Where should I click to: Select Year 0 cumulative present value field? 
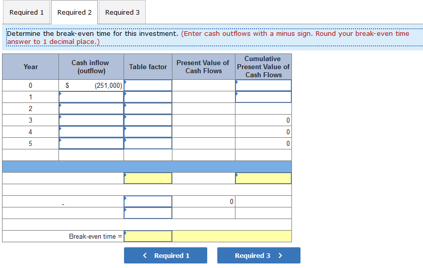pyautogui.click(x=263, y=85)
